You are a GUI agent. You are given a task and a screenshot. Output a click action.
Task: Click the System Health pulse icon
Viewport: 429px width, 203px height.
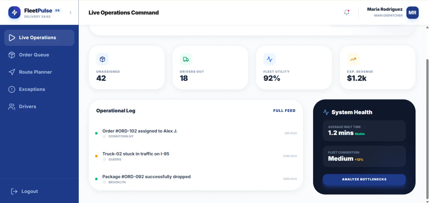(326, 112)
